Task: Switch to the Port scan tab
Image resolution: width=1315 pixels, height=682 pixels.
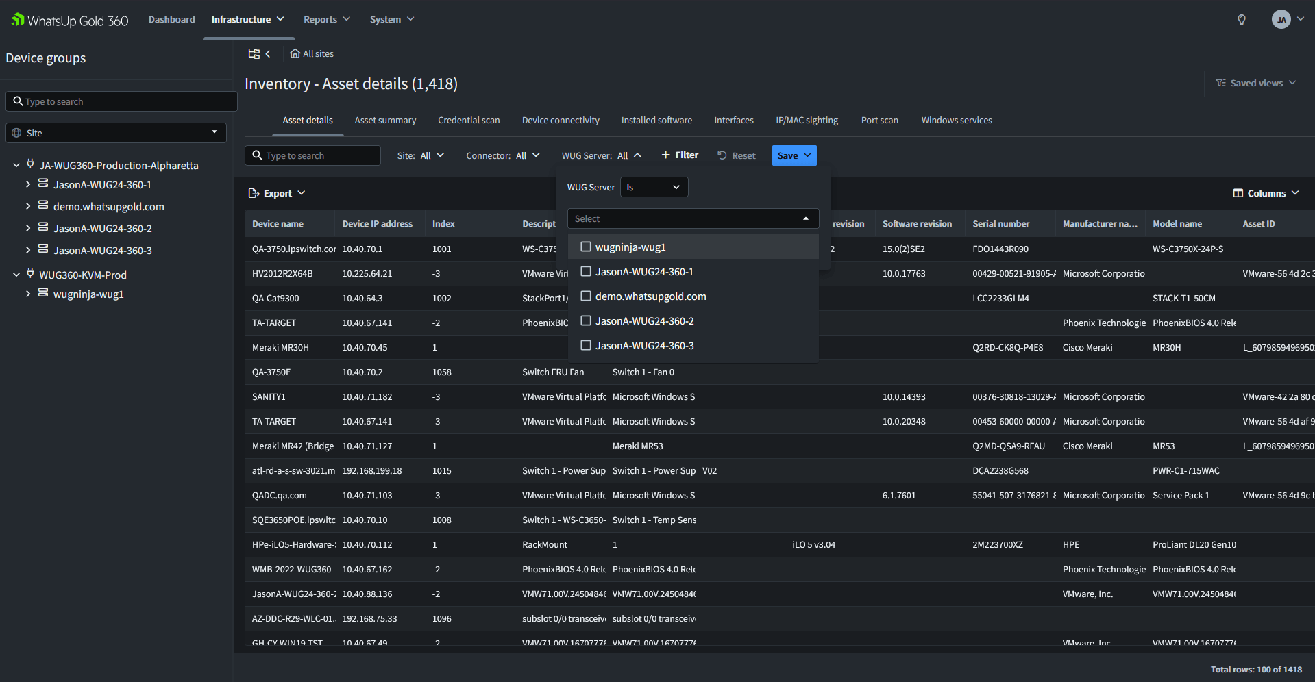Action: (x=880, y=120)
